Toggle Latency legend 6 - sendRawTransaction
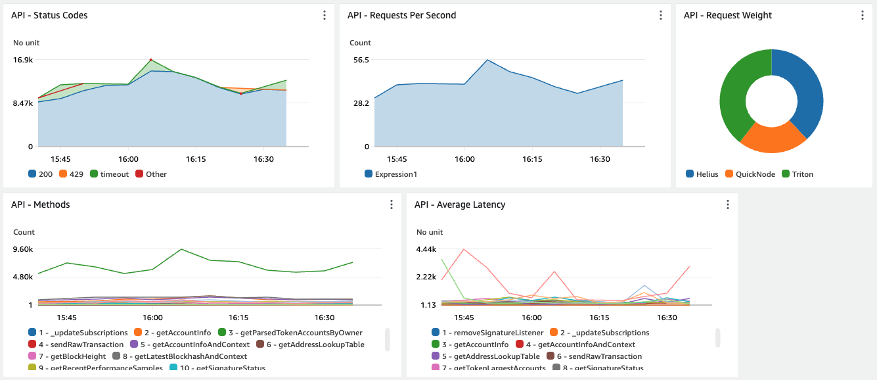877x380 pixels. coord(594,356)
